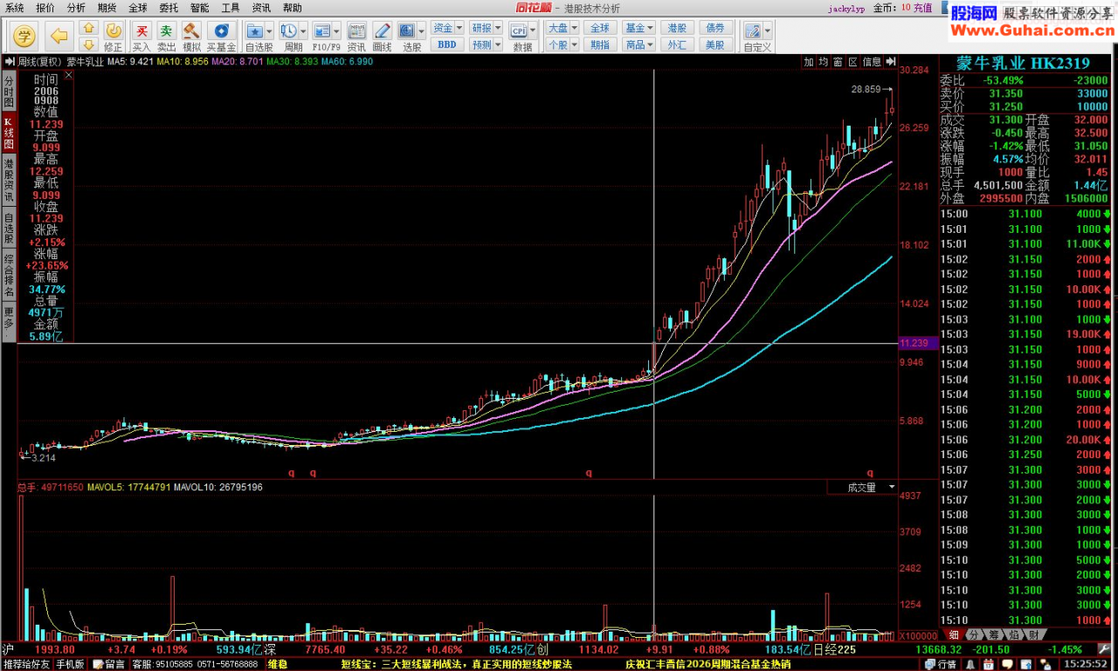Click the 全球 market button
Image resolution: width=1118 pixels, height=671 pixels.
[599, 28]
